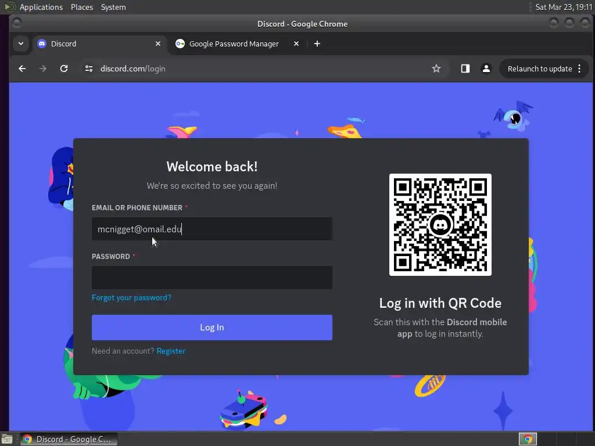Close the Google Password Manager tab

coord(296,44)
